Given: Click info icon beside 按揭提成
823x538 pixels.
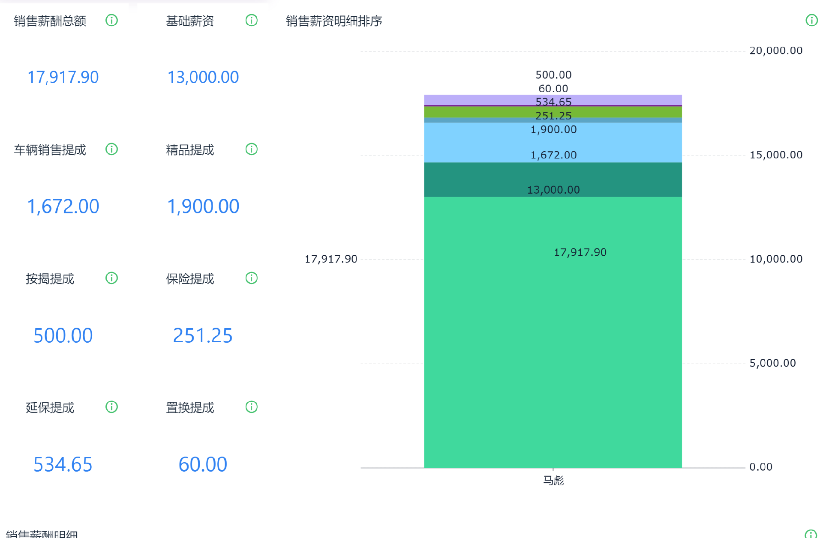Looking at the screenshot, I should tap(111, 278).
